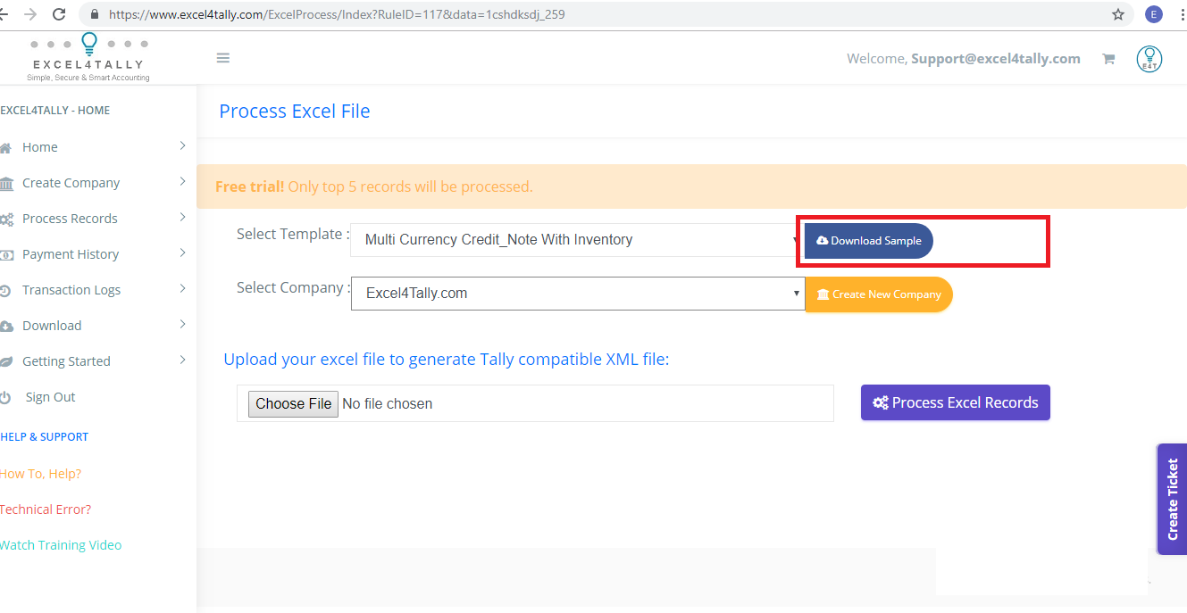Open Create Company sidebar item
Screen dimensions: 1187x613
(71, 183)
